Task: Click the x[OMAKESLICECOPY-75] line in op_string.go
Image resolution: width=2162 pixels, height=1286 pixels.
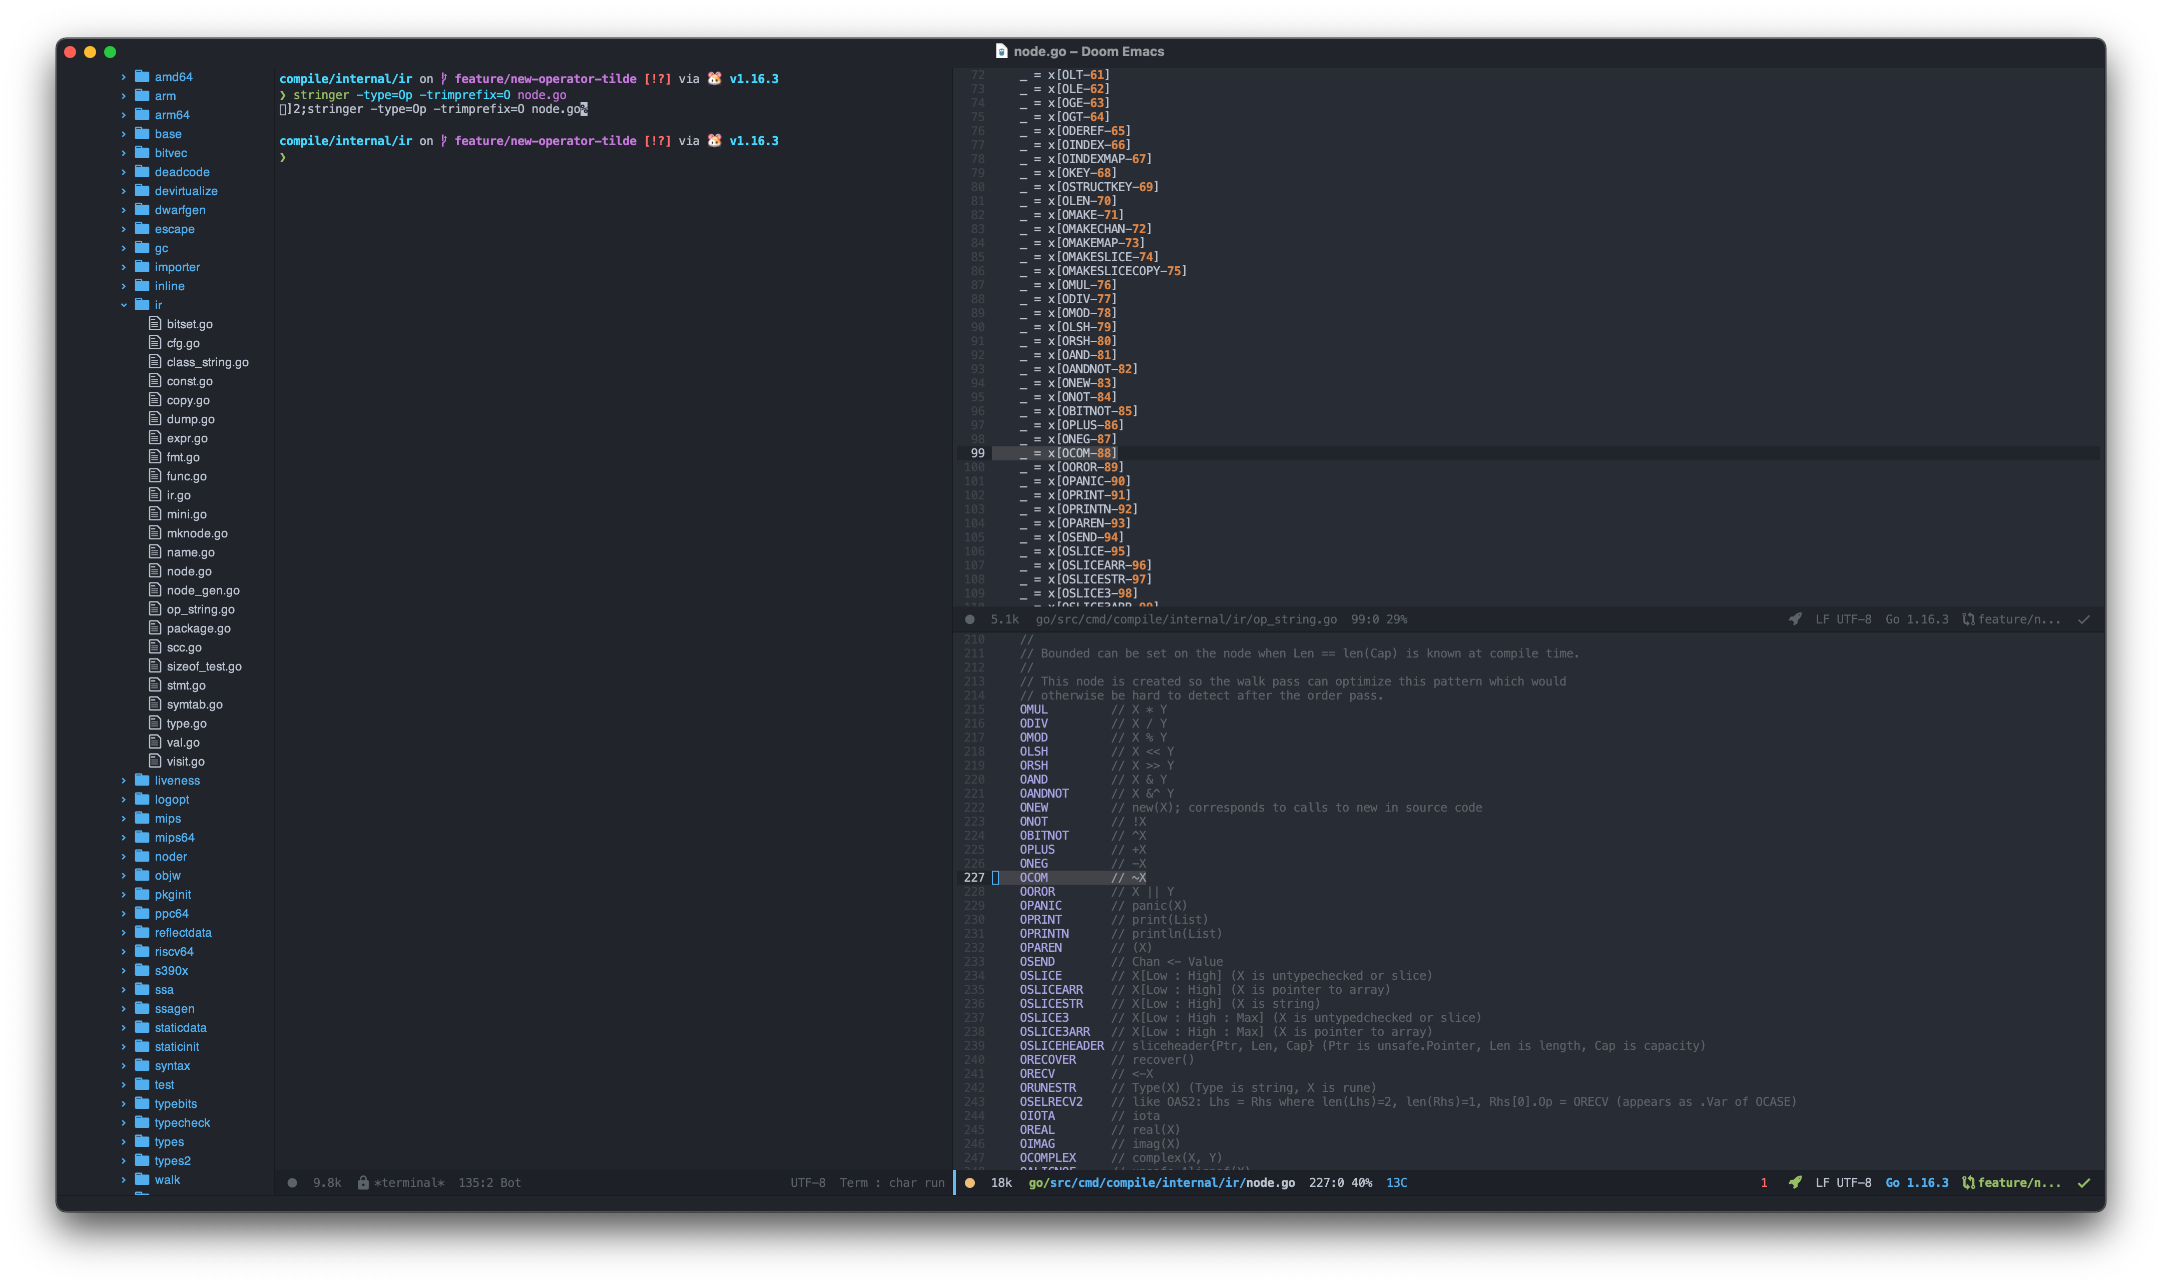Action: pos(1103,271)
